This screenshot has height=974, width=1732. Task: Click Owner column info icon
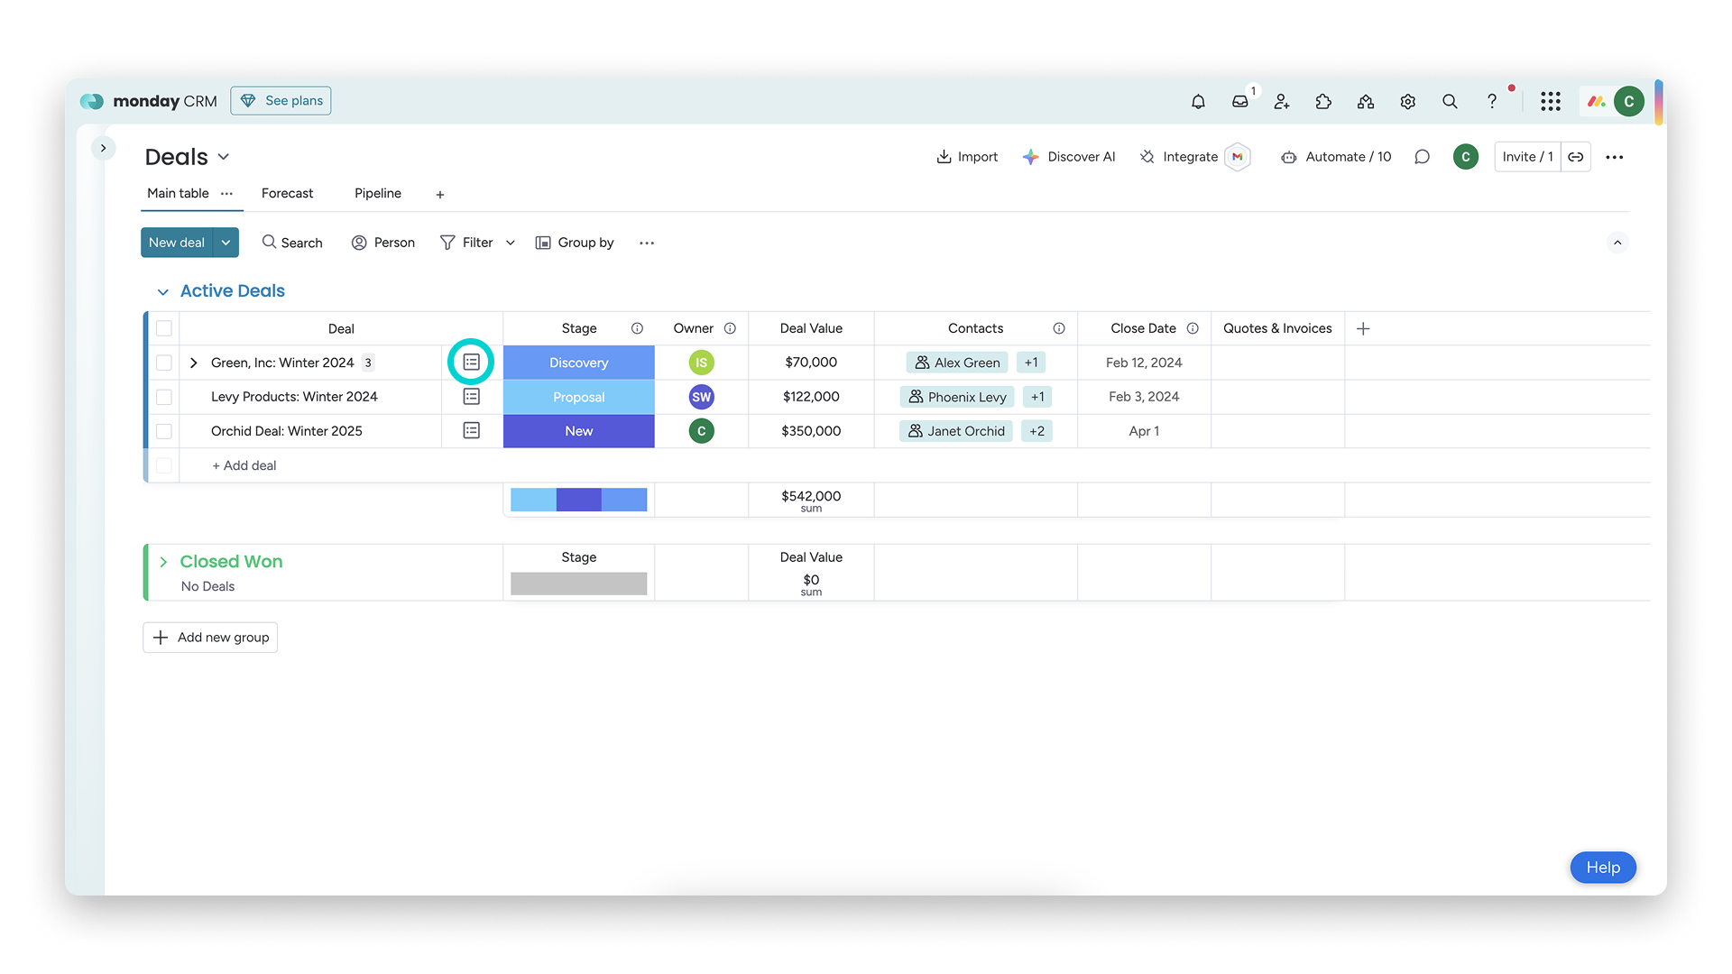(730, 328)
